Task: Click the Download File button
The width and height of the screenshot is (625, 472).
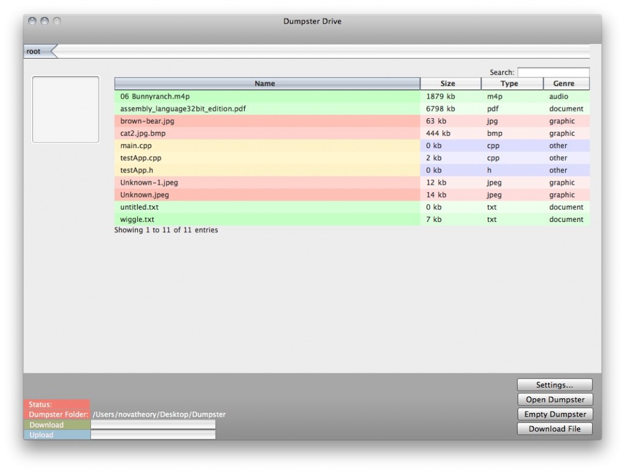Action: [554, 429]
